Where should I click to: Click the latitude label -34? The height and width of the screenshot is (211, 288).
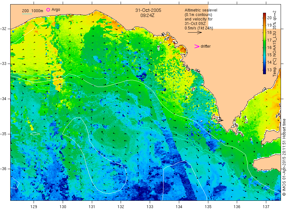click(x=4, y=99)
